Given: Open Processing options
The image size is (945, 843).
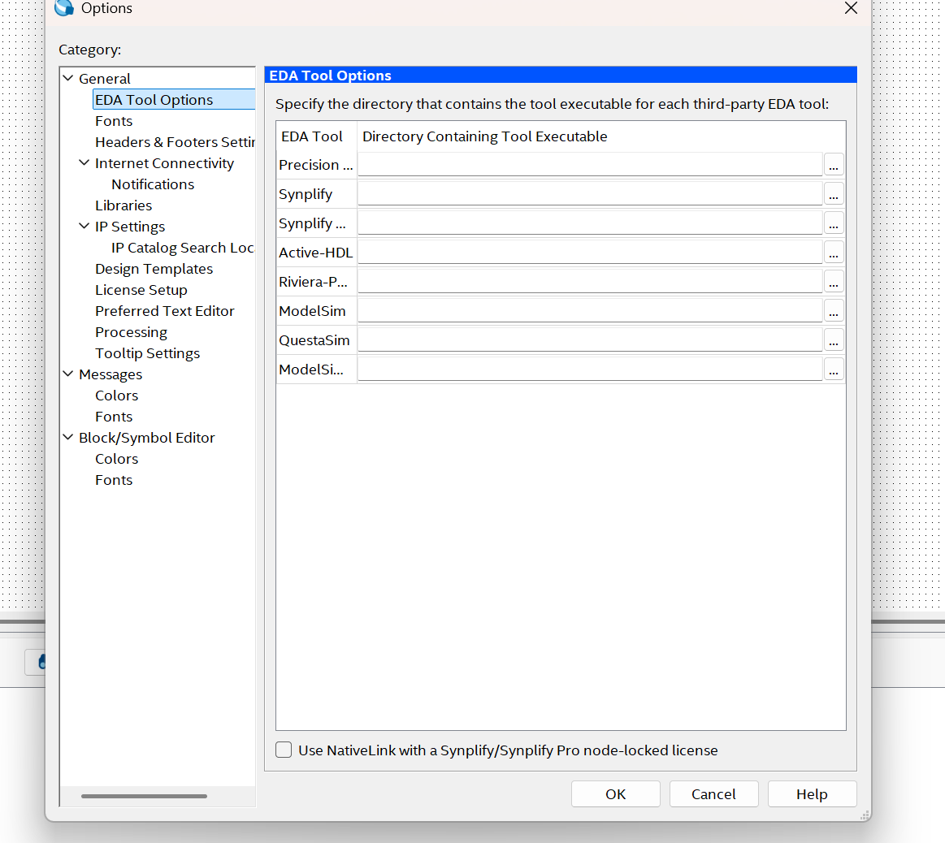Looking at the screenshot, I should coord(132,332).
